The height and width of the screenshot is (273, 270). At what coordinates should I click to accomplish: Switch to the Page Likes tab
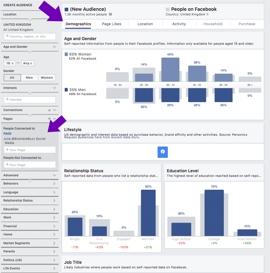point(112,24)
